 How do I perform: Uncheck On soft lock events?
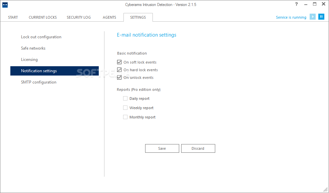(119, 62)
